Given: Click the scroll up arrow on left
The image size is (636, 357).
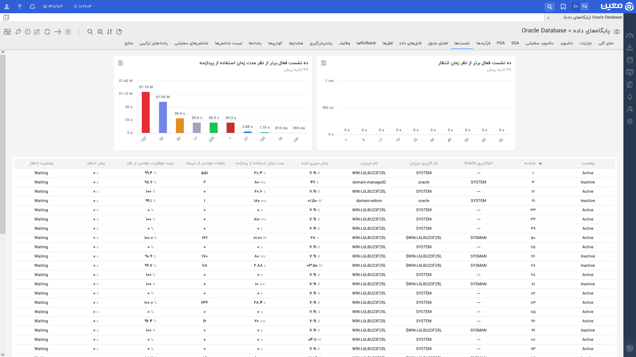Looking at the screenshot, I should tap(3, 52).
